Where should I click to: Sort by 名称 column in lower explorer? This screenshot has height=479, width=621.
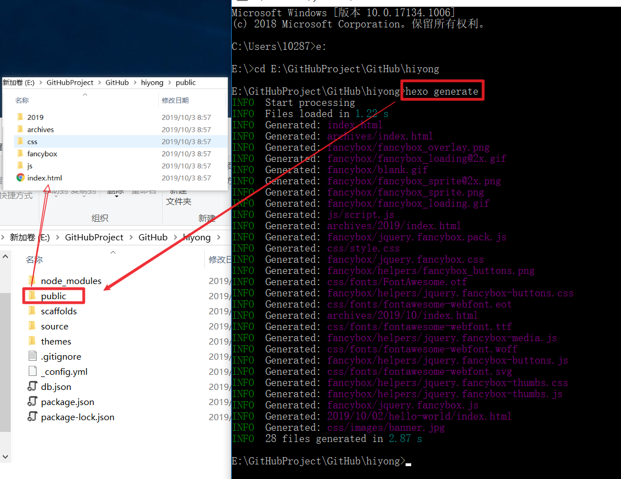pos(34,260)
